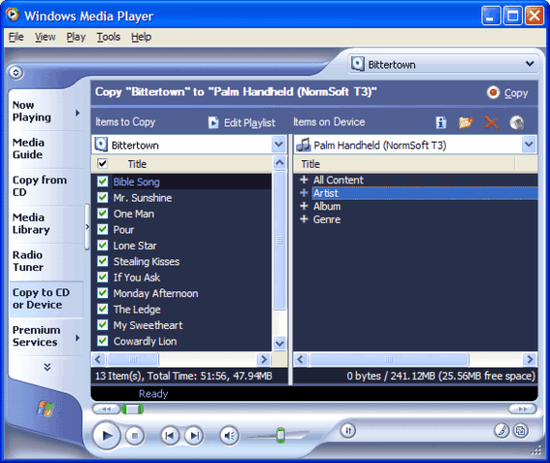This screenshot has width=550, height=463.
Task: Uncheck the Cowardly Lion checkbox
Action: 102,340
